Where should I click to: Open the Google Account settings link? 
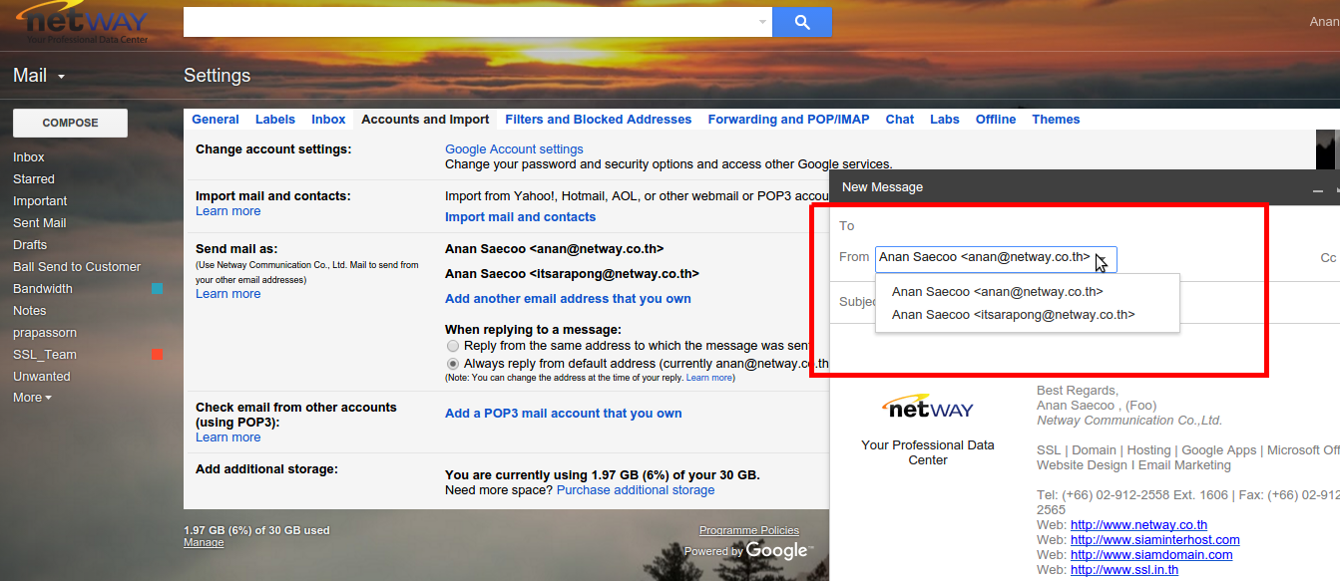click(514, 149)
